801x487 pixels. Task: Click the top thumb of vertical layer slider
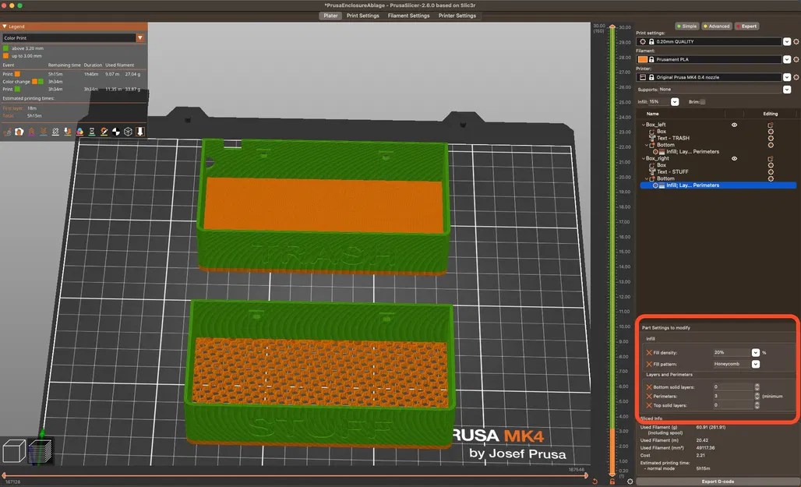tap(612, 26)
